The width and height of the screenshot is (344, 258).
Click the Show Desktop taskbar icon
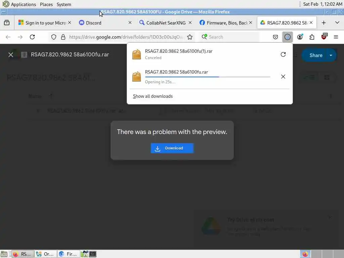click(4, 254)
